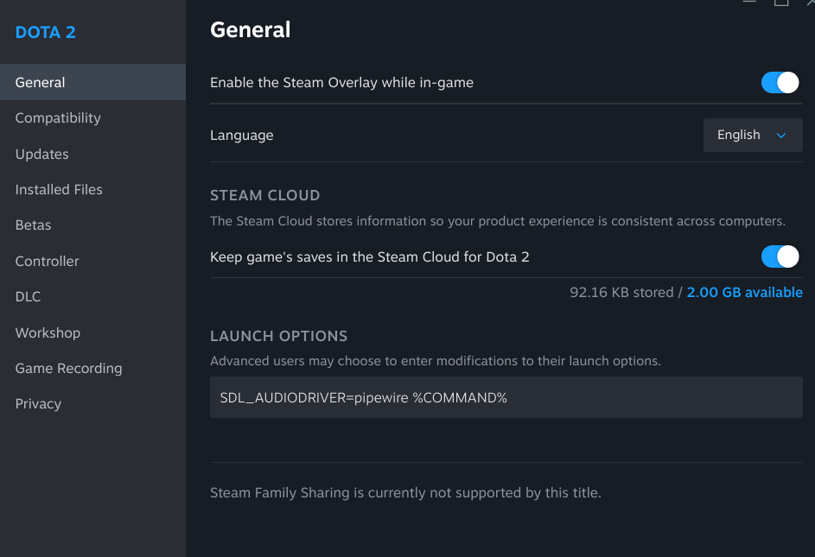
Task: Open the General settings tab
Action: tap(92, 82)
